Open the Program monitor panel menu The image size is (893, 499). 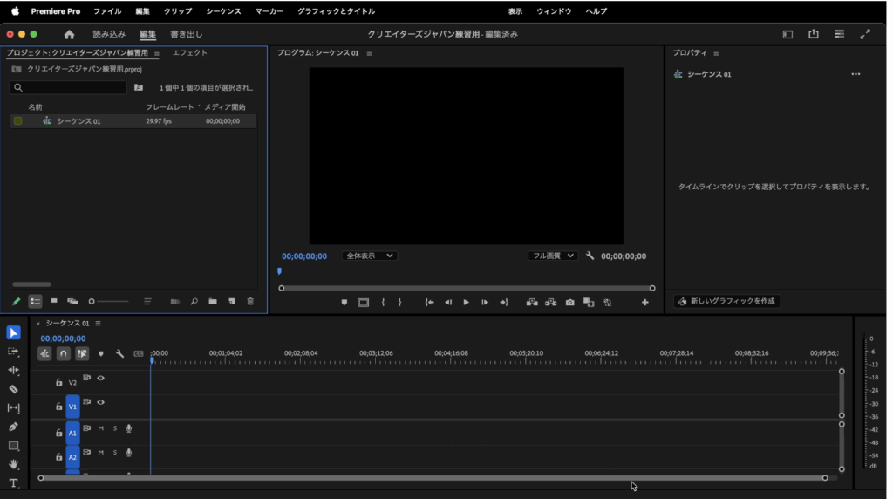369,53
